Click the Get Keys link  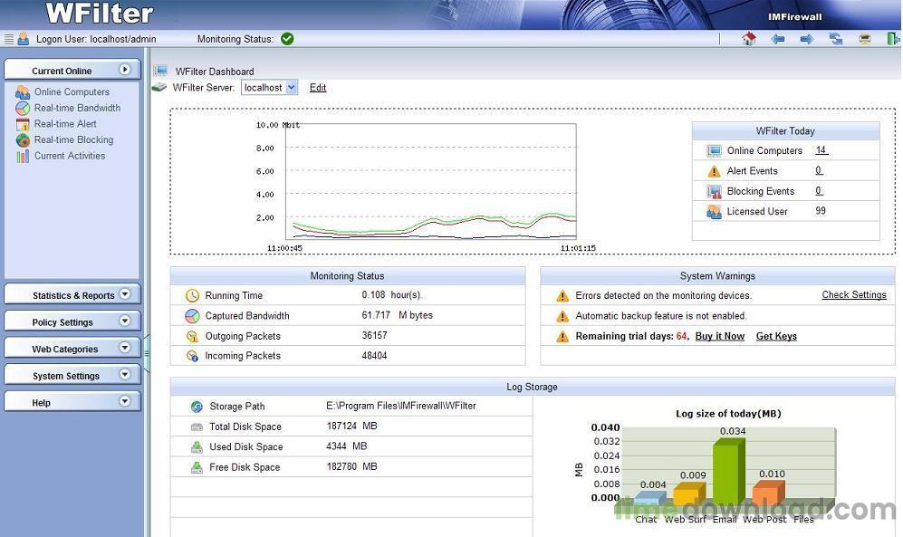click(776, 336)
